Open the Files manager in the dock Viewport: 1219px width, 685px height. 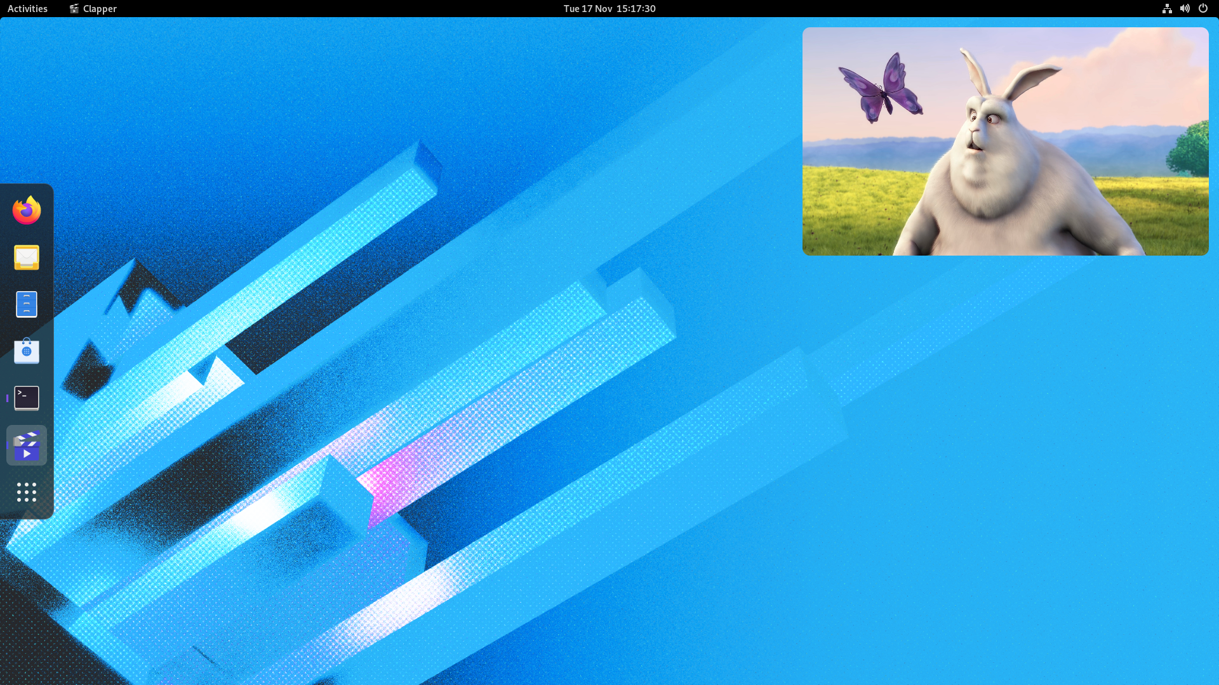pyautogui.click(x=27, y=304)
